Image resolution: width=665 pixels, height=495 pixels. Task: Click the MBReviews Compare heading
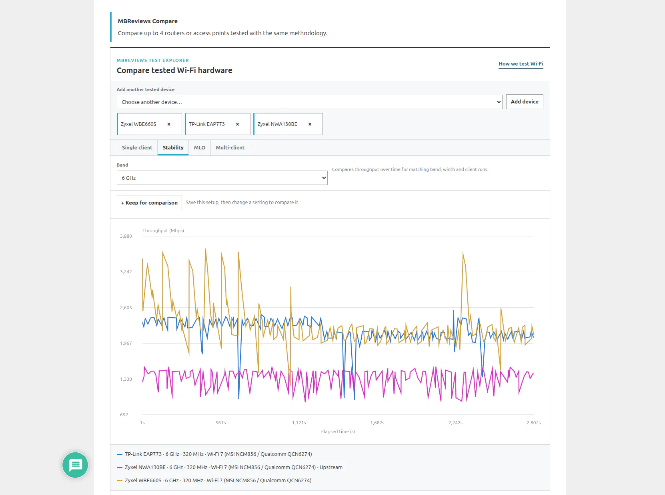pos(148,21)
